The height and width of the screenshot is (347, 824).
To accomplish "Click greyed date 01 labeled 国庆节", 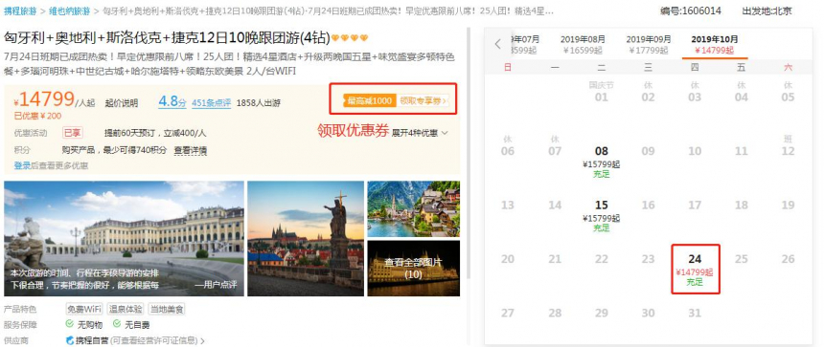I will [601, 93].
